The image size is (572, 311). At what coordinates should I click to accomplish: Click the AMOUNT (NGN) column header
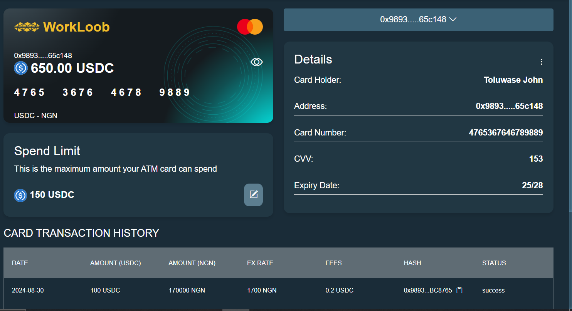coord(192,263)
